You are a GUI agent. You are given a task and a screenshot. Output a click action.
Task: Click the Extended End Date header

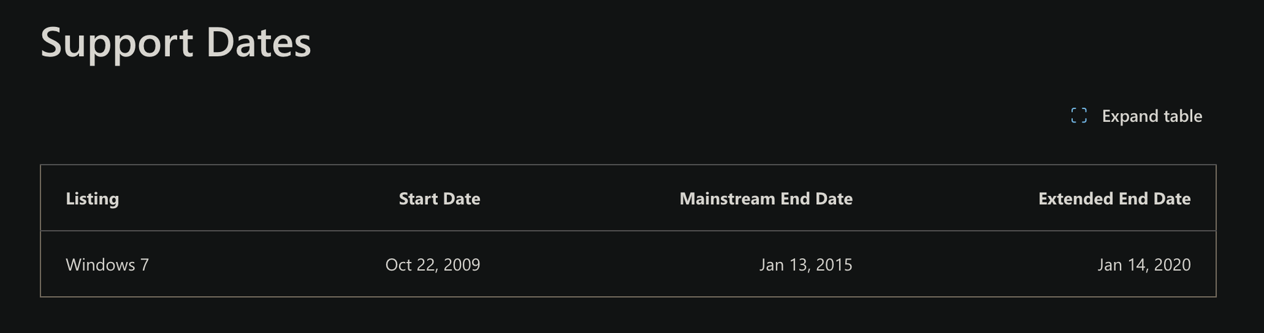click(x=1114, y=199)
